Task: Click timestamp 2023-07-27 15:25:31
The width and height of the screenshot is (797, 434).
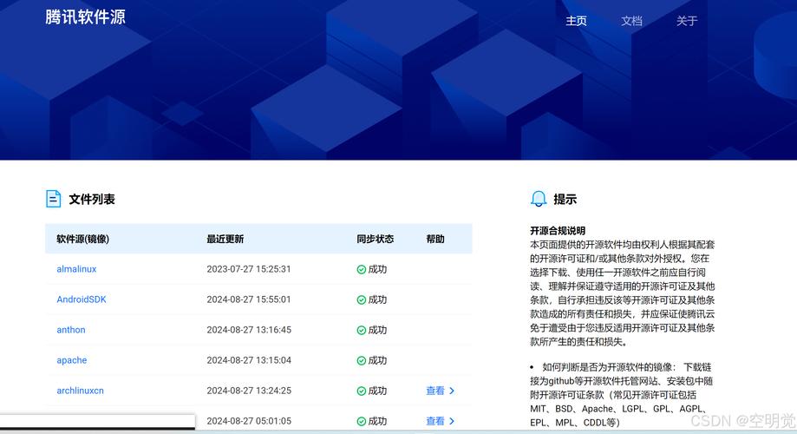Action: 249,269
